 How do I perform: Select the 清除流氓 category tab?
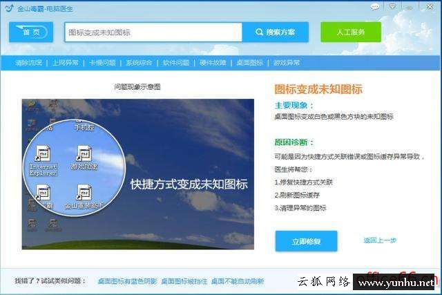point(28,63)
